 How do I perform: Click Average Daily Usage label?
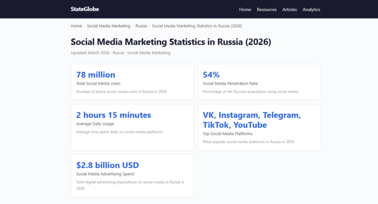[x=95, y=124]
